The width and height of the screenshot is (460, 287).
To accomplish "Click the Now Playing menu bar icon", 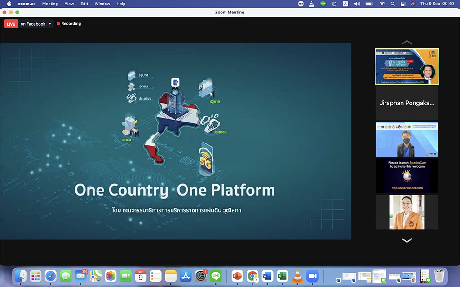I will (334, 4).
